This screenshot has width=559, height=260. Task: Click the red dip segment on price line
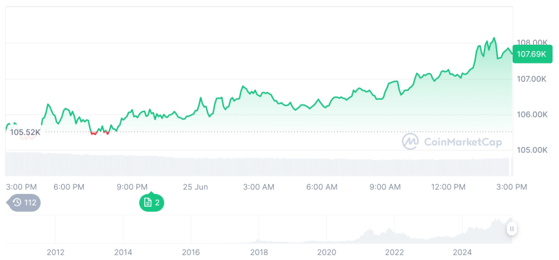click(x=95, y=133)
